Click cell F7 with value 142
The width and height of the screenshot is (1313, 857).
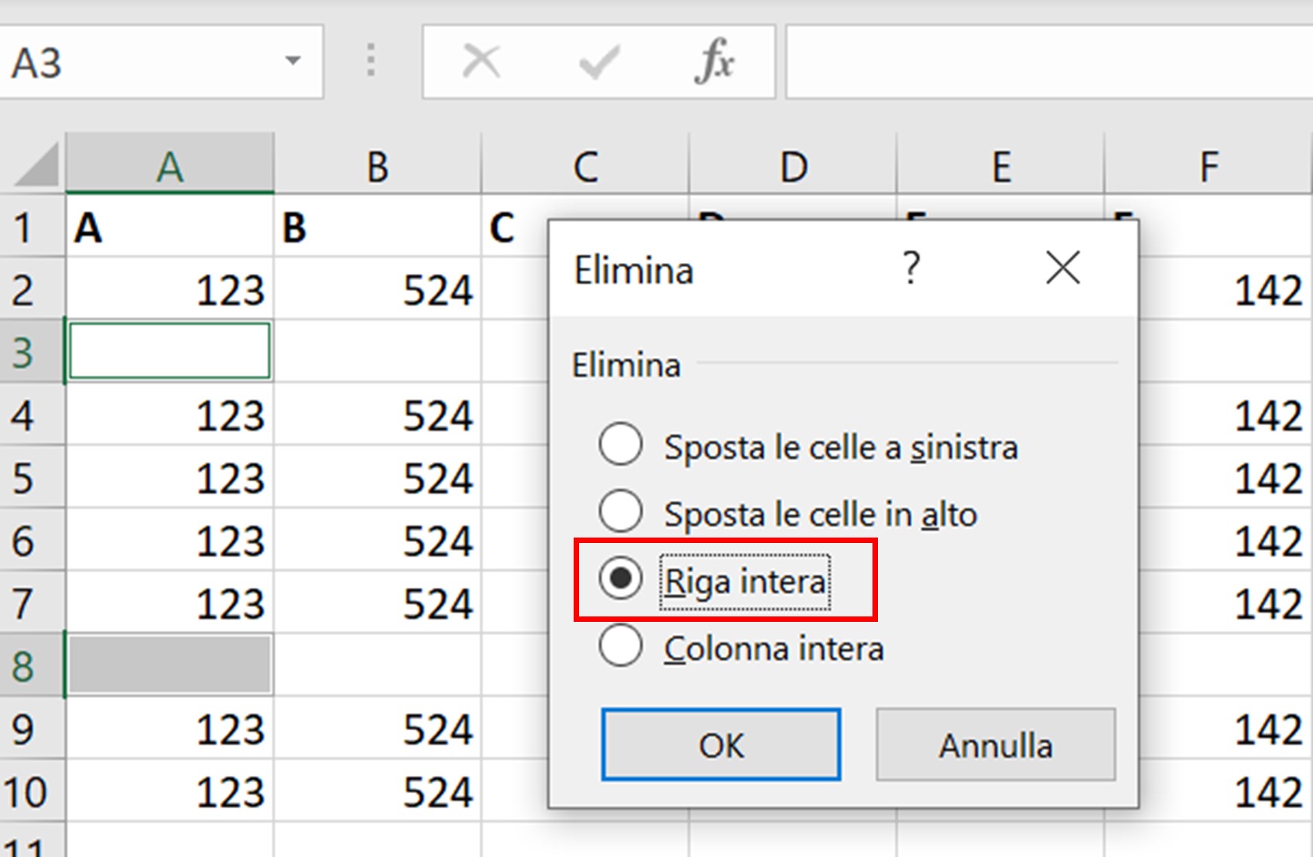[x=1226, y=602]
